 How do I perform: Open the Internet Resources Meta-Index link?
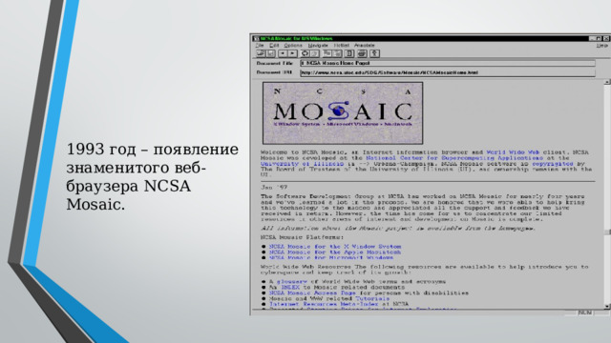324,304
